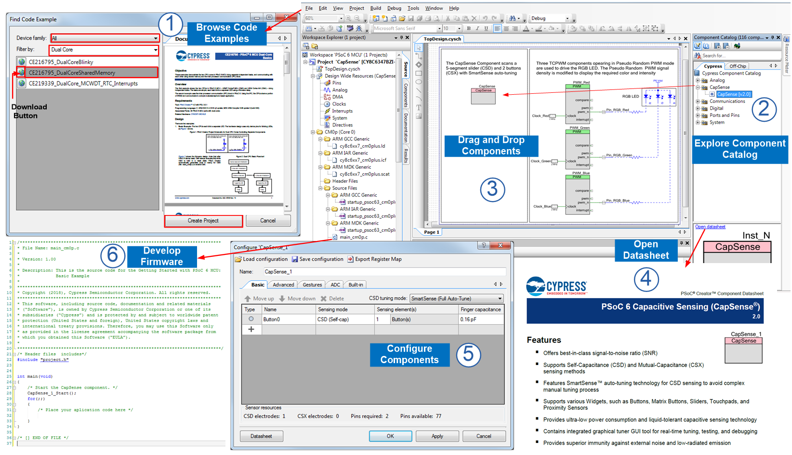792x455 pixels.
Task: Click the Debug bug icon in the toolbar
Action: click(x=359, y=28)
